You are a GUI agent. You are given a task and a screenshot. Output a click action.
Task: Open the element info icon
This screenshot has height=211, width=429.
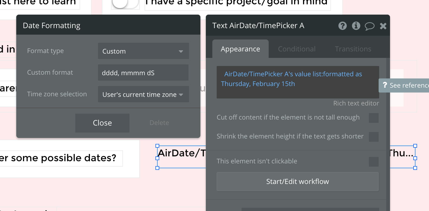356,26
